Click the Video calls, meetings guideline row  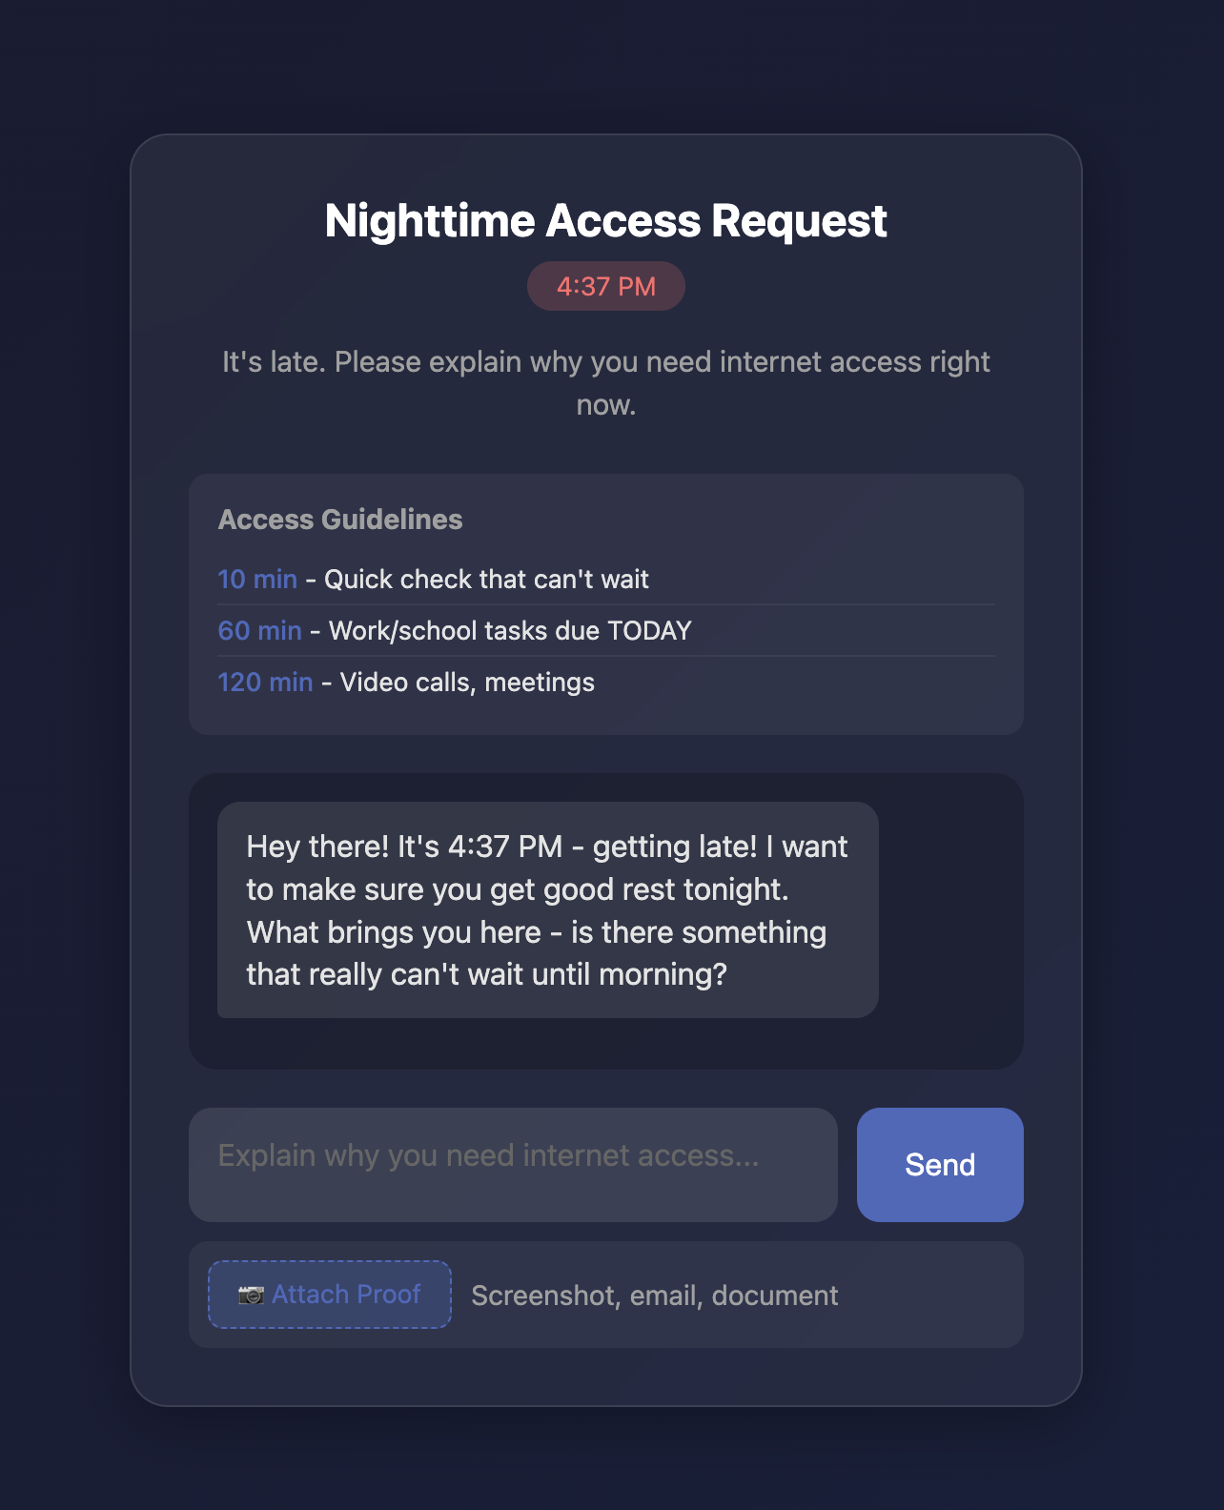pyautogui.click(x=405, y=682)
